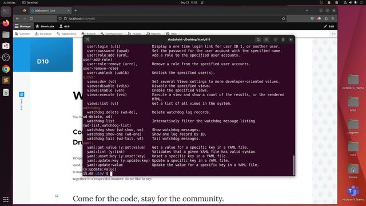Go back in the Firefox toolbar
Screen dimensions: 366x206
pos(18,18)
